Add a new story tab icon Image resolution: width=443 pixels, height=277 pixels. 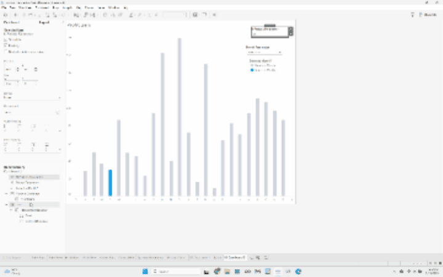pyautogui.click(x=266, y=257)
